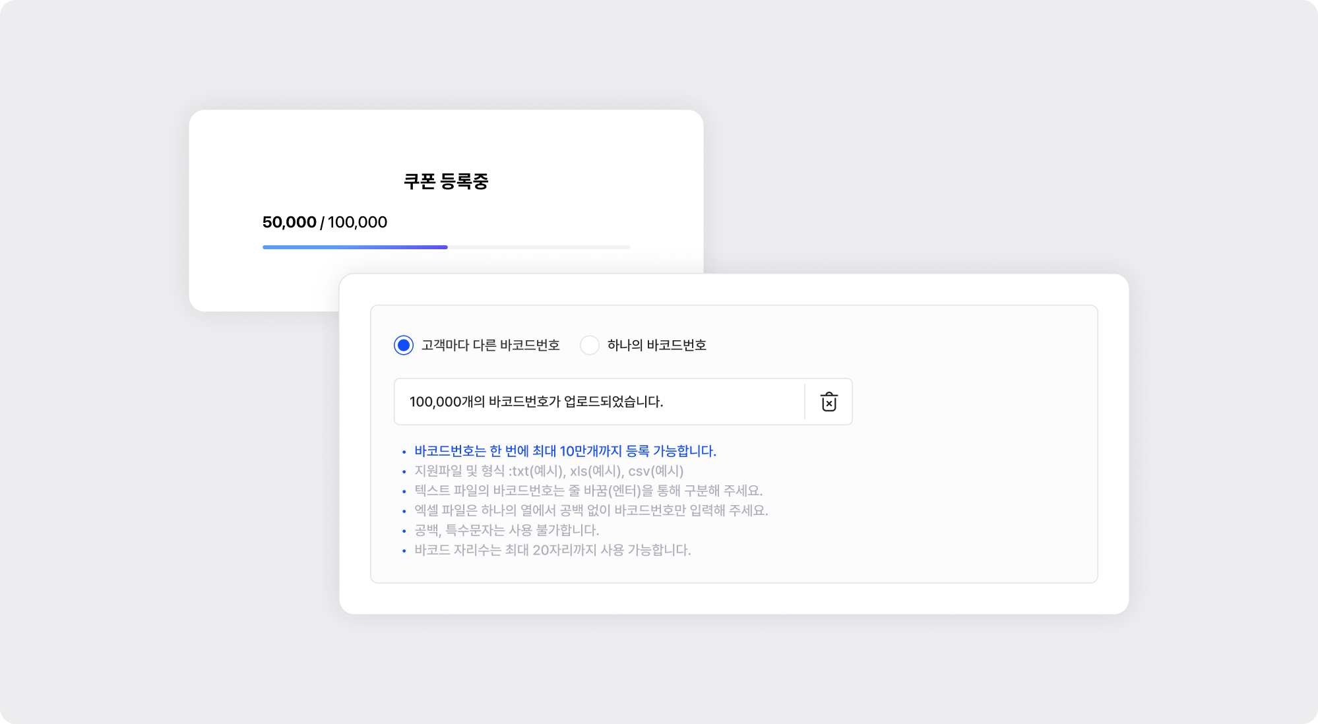Click the trash icon to delete uploaded barcodes

(x=829, y=402)
